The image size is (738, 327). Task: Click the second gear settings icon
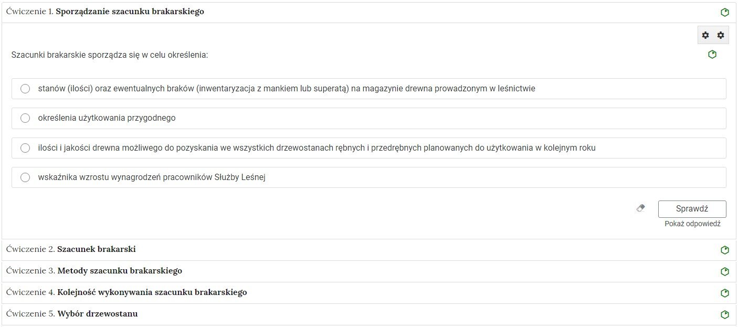point(721,35)
